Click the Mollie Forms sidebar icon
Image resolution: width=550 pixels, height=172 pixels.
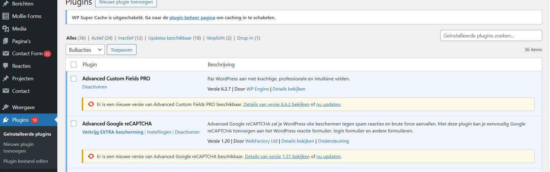(5, 16)
